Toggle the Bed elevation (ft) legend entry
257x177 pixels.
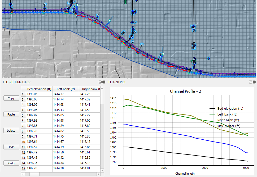click(x=230, y=109)
